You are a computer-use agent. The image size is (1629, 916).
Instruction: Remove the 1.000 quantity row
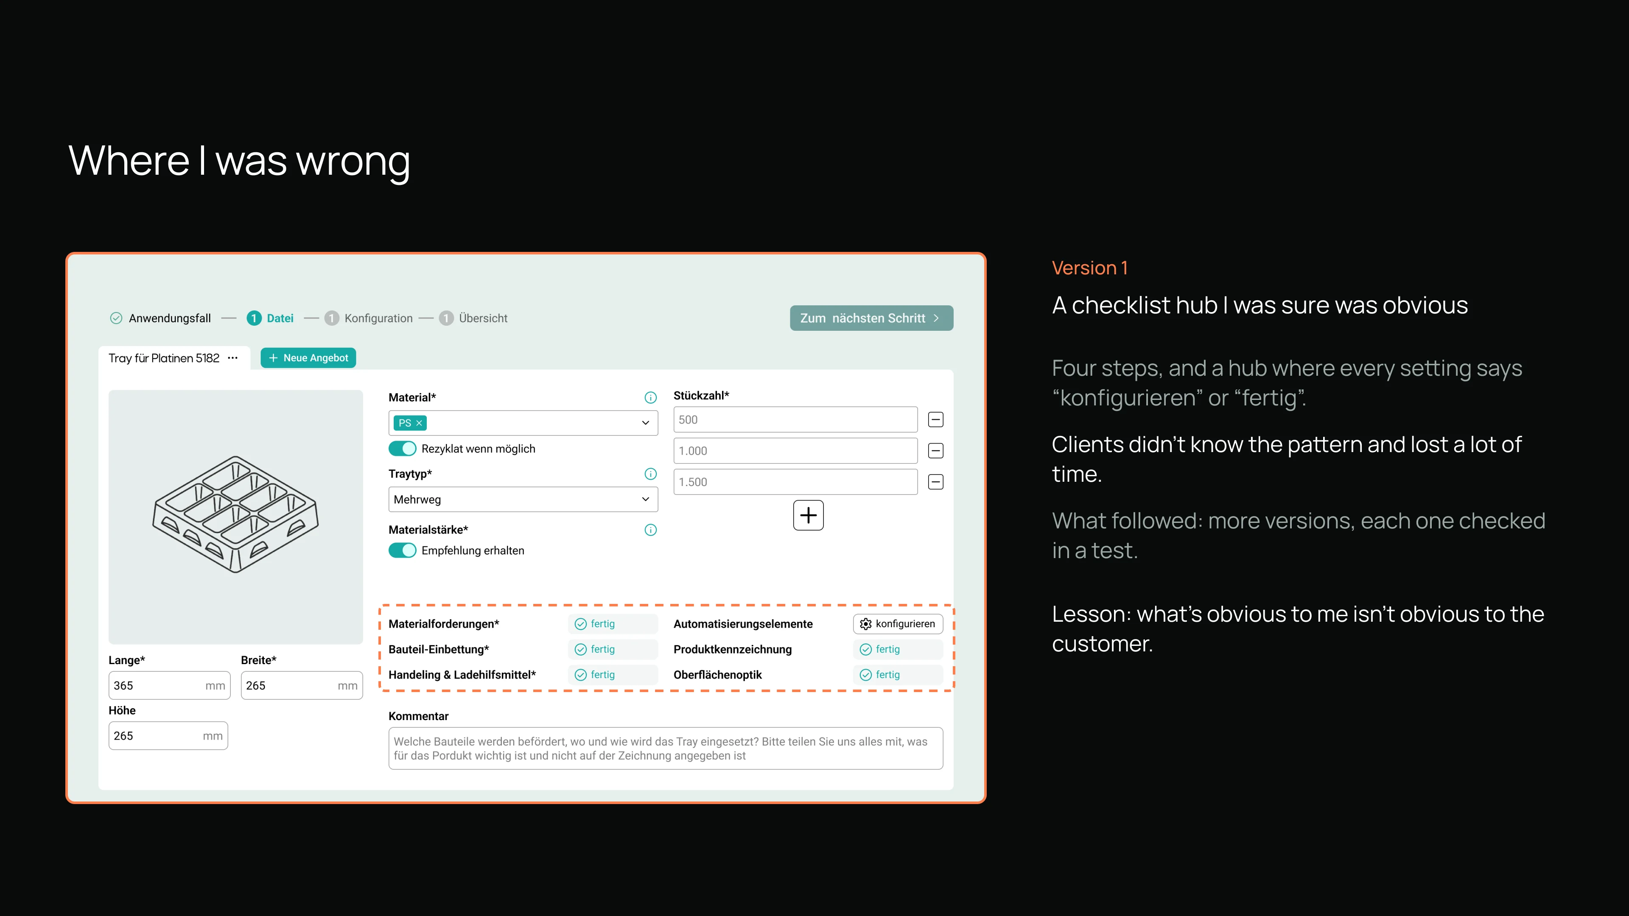tap(935, 451)
